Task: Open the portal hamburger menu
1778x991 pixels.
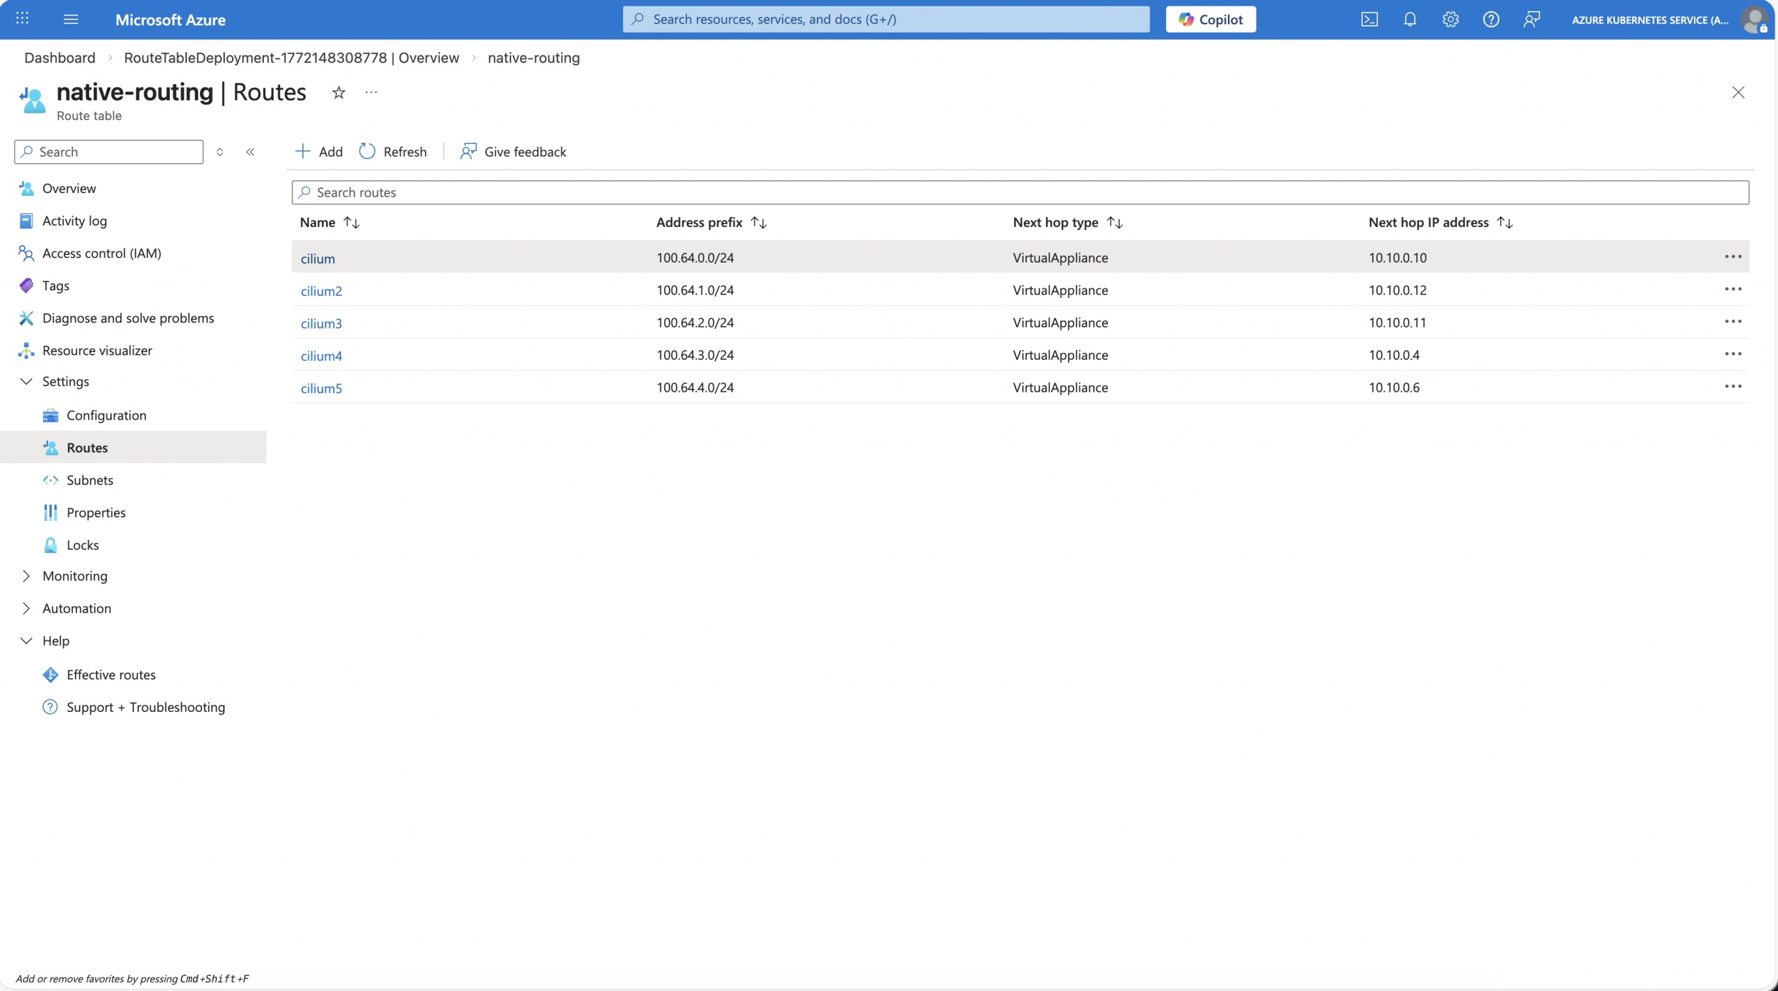Action: 70,19
